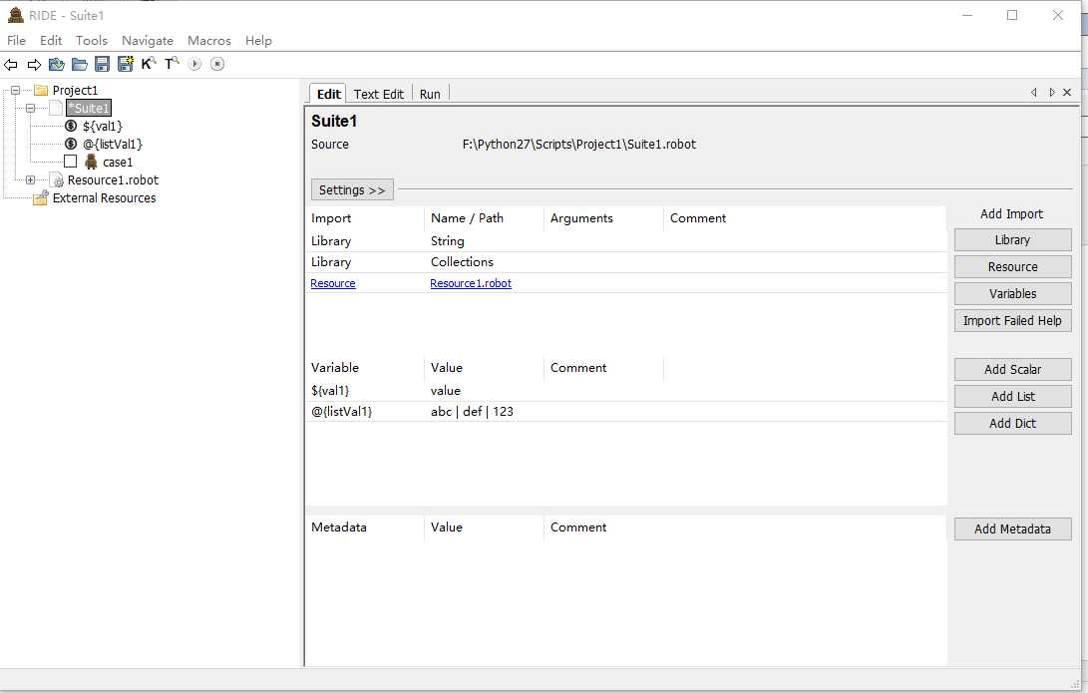1088x693 pixels.
Task: Click the Suite1 heading in the editor
Action: click(x=334, y=121)
